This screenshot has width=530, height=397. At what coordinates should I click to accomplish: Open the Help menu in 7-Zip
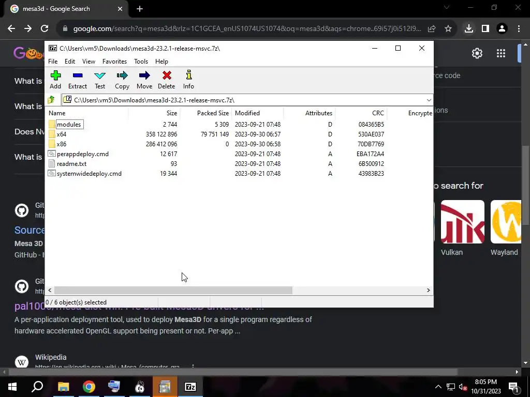161,62
